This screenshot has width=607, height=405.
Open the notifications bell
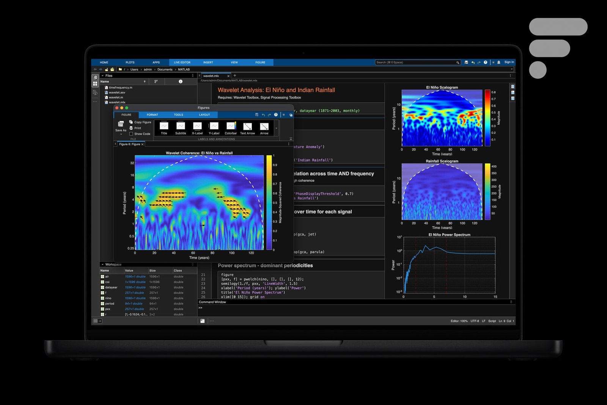point(499,62)
